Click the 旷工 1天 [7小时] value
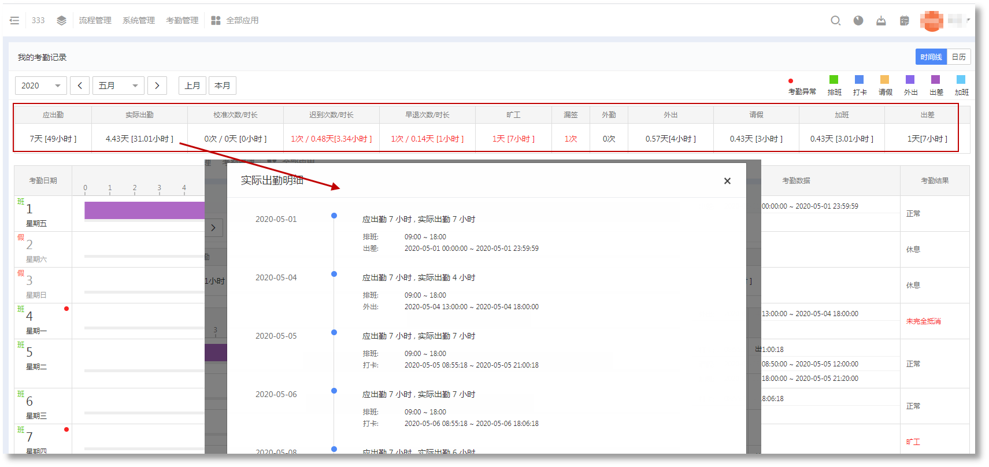Screen dimensions: 989x467 pyautogui.click(x=513, y=139)
